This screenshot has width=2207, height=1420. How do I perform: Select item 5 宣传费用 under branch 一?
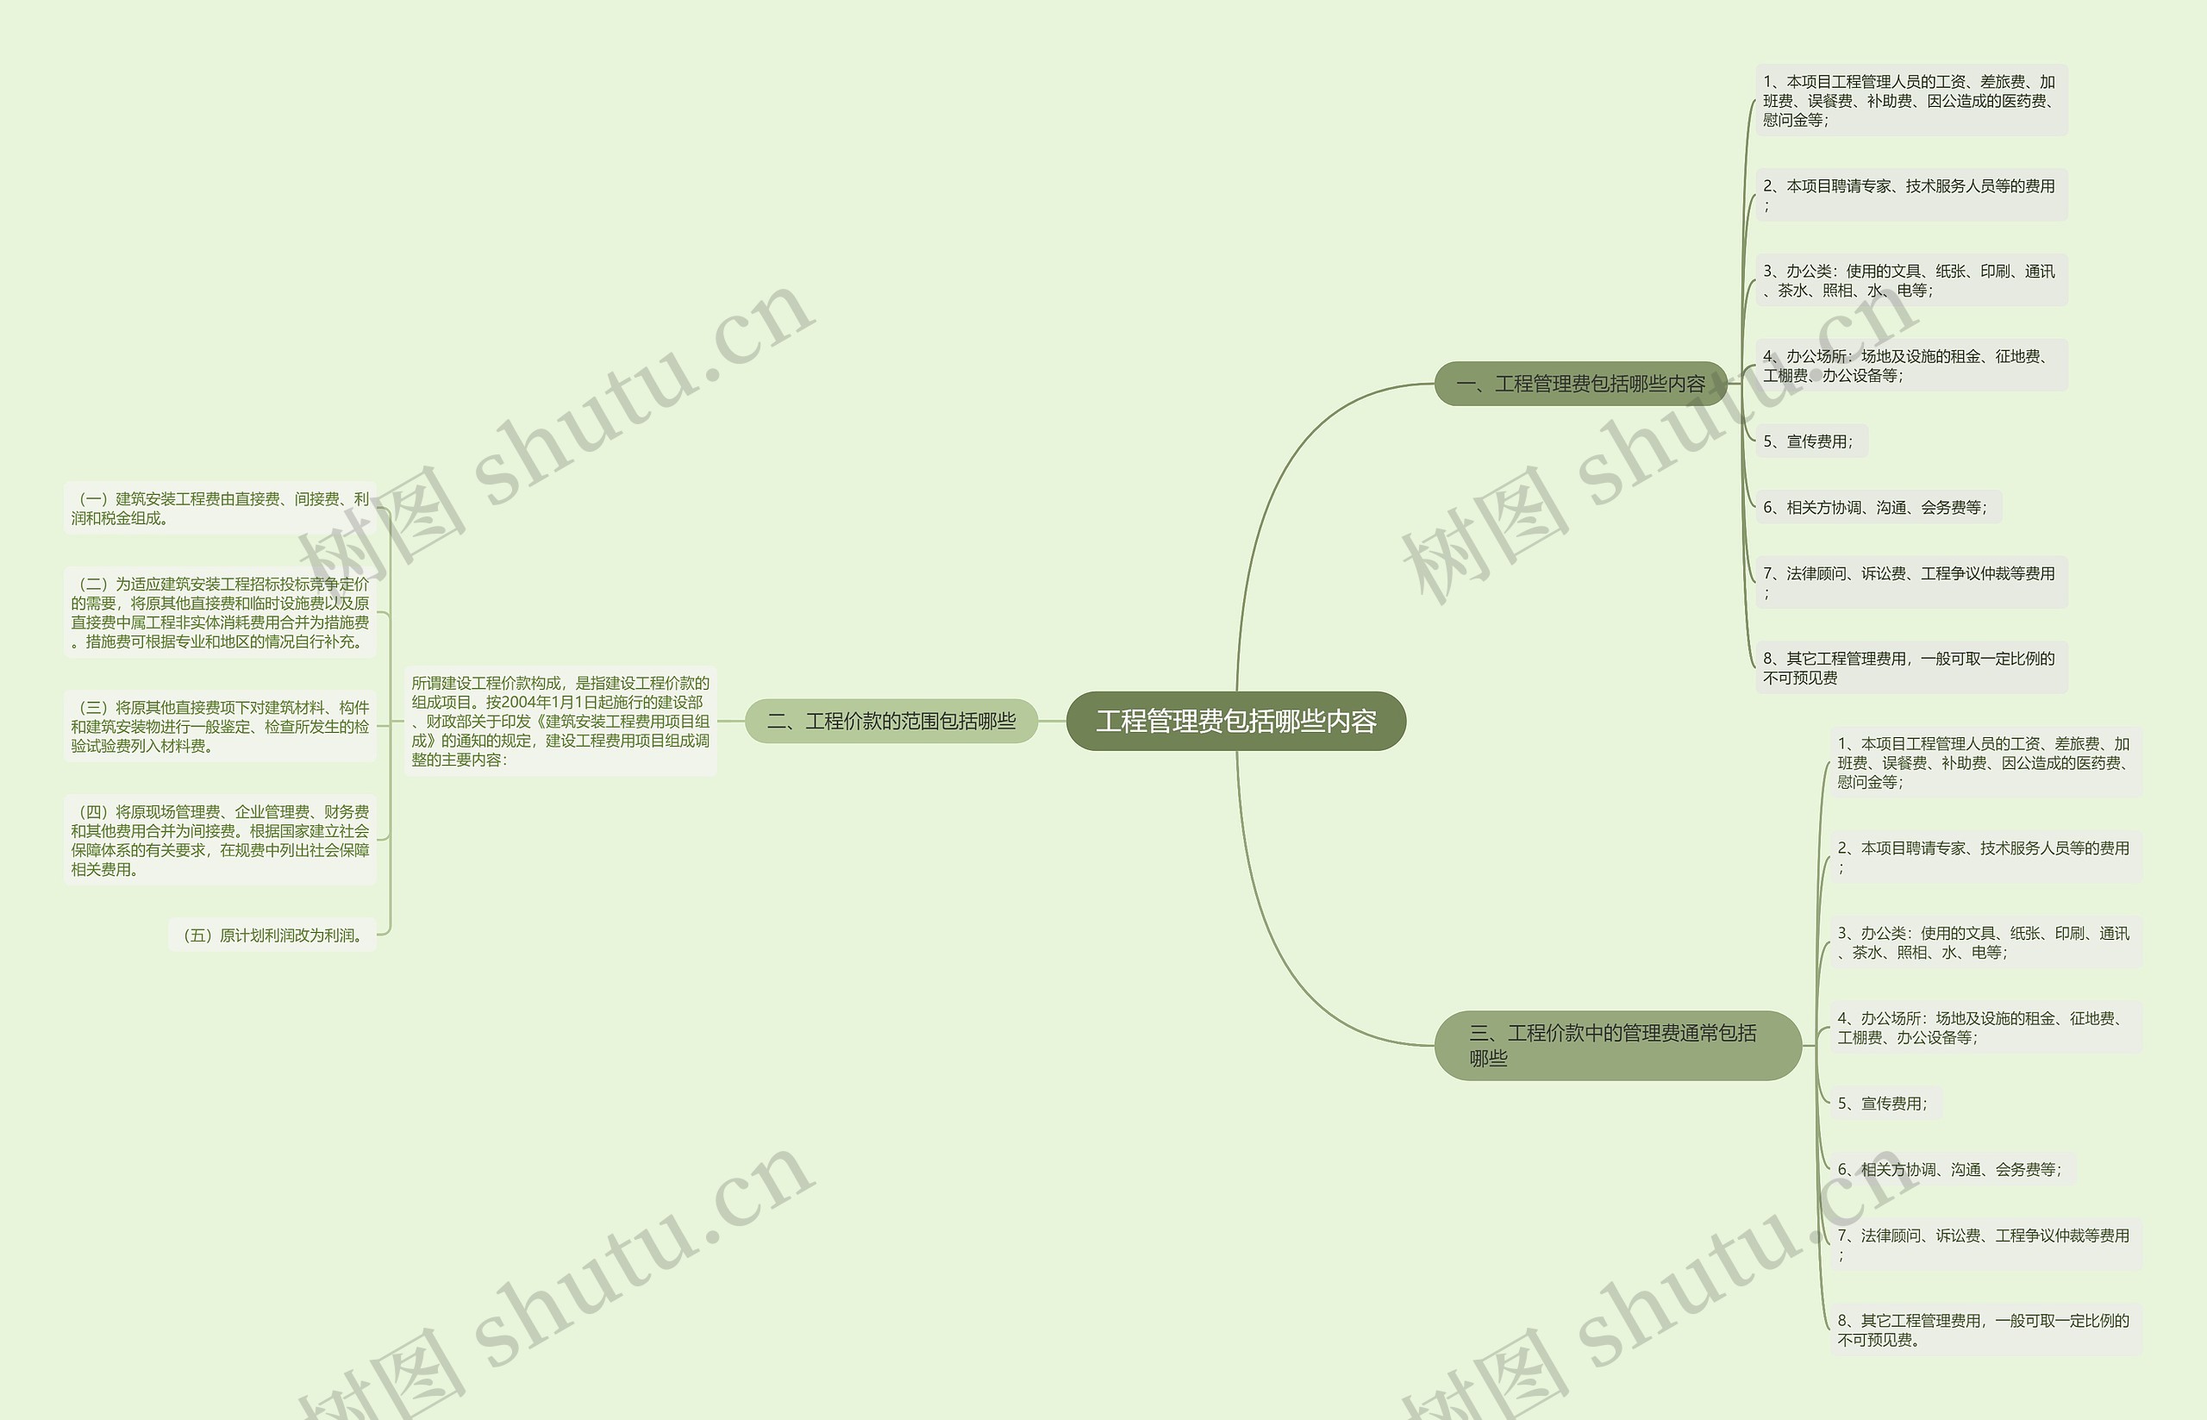pyautogui.click(x=1810, y=441)
